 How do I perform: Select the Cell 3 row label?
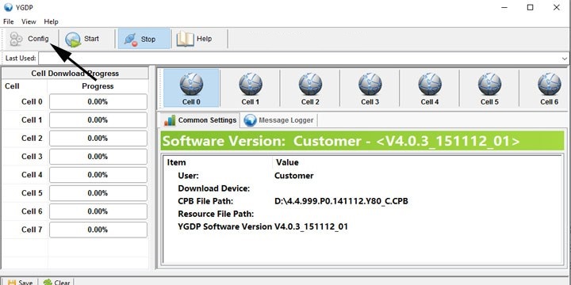point(32,157)
